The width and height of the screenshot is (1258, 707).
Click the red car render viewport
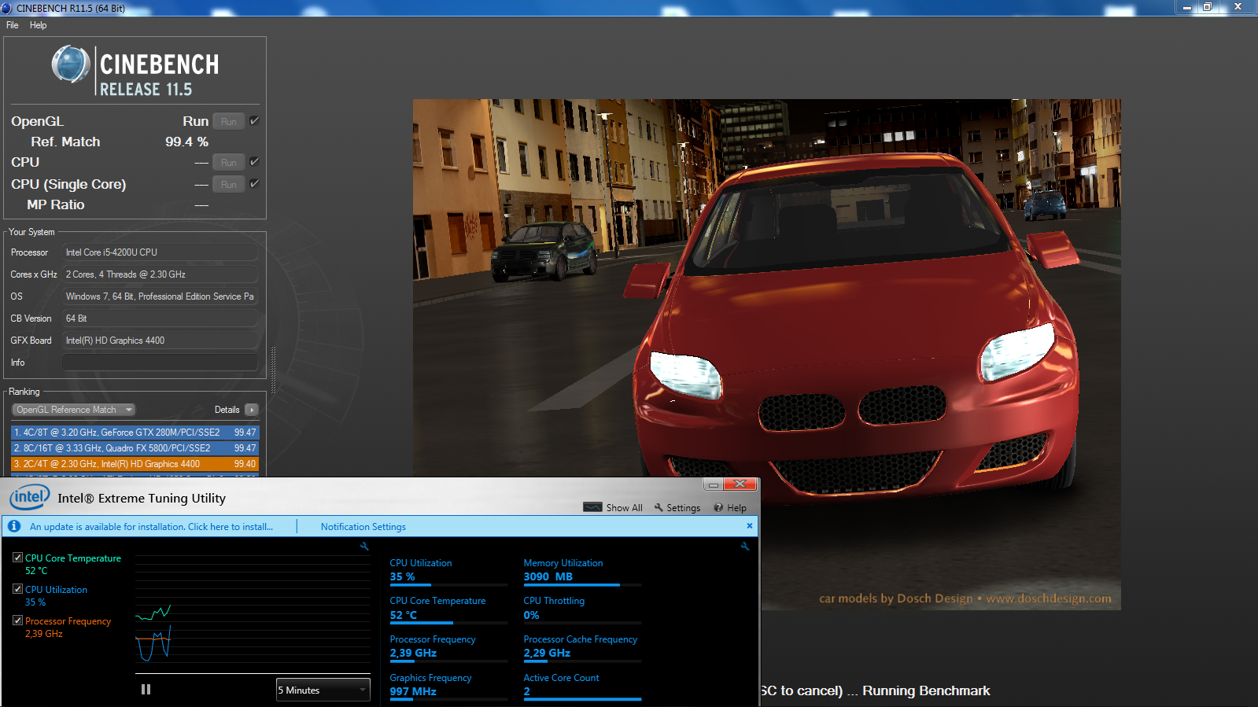click(767, 354)
